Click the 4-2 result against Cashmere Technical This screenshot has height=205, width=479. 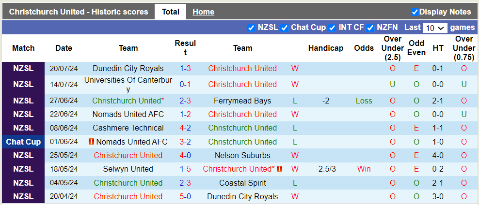click(x=185, y=128)
